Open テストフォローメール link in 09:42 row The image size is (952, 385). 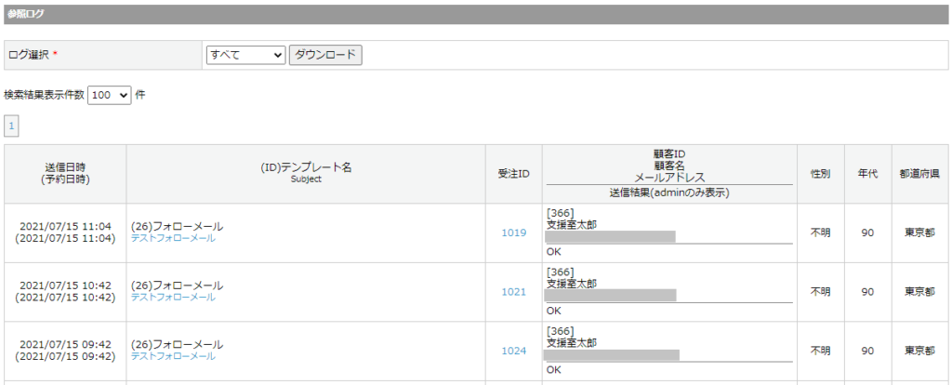pos(173,356)
